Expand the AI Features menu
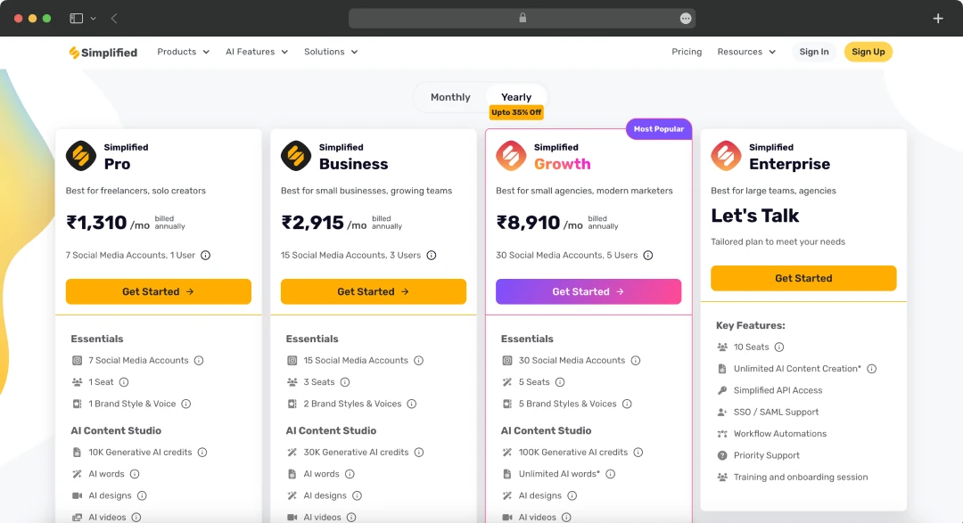Screen dimensions: 963x523 point(256,52)
